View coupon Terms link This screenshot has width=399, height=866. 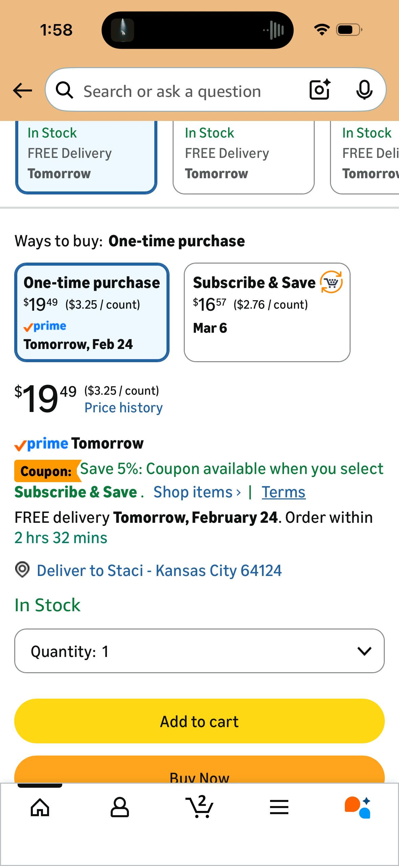coord(283,492)
